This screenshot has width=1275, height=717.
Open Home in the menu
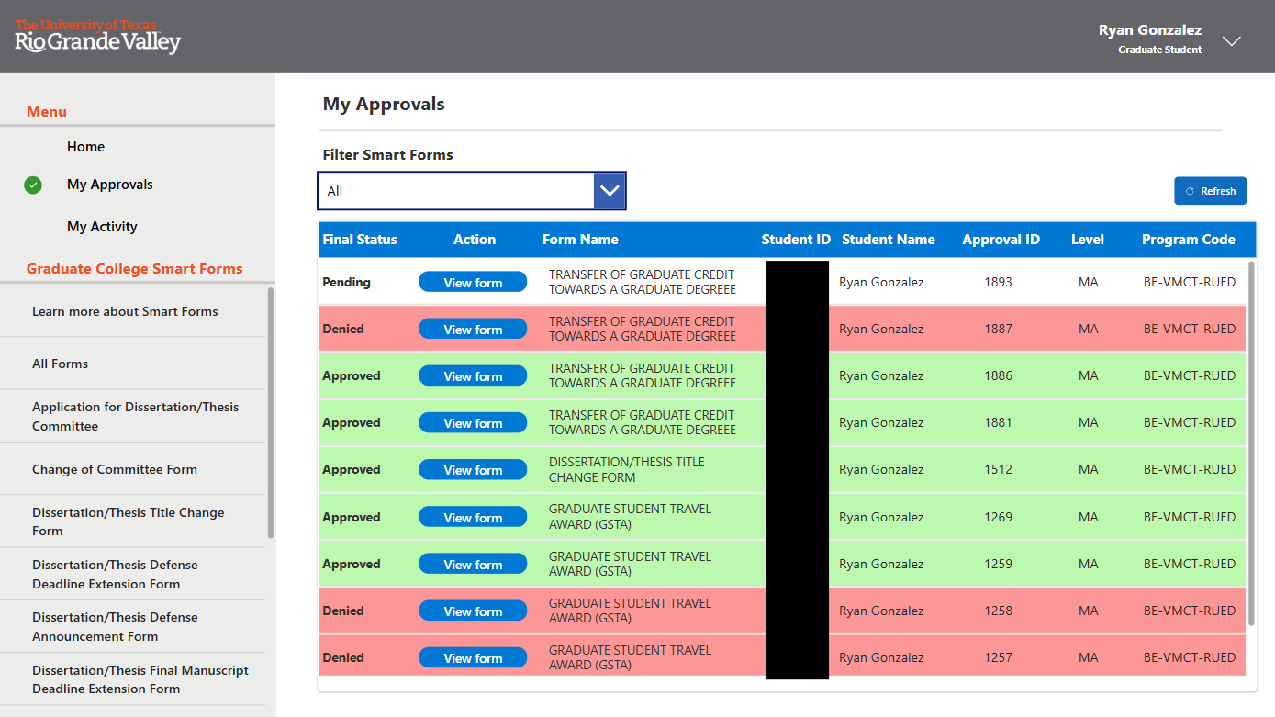tap(85, 147)
